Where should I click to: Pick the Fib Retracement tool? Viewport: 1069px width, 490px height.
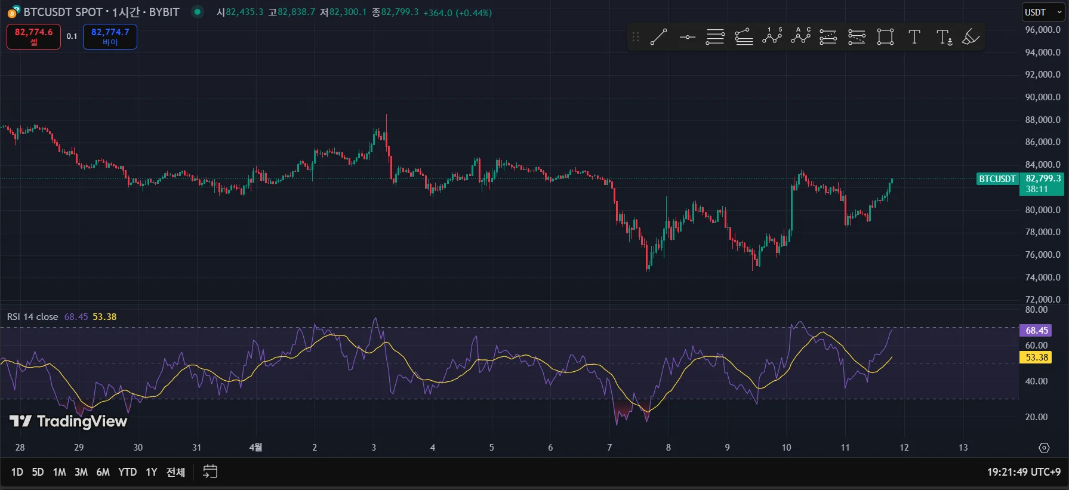(715, 37)
